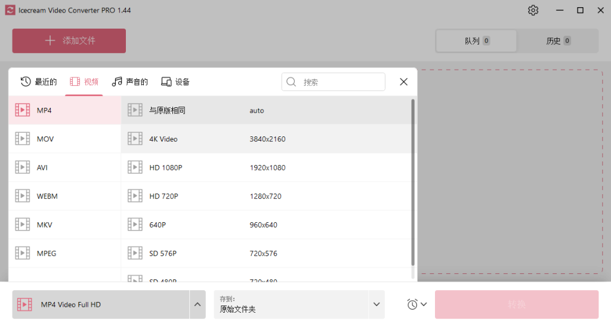Click the red film icon in the format selector

(24, 304)
